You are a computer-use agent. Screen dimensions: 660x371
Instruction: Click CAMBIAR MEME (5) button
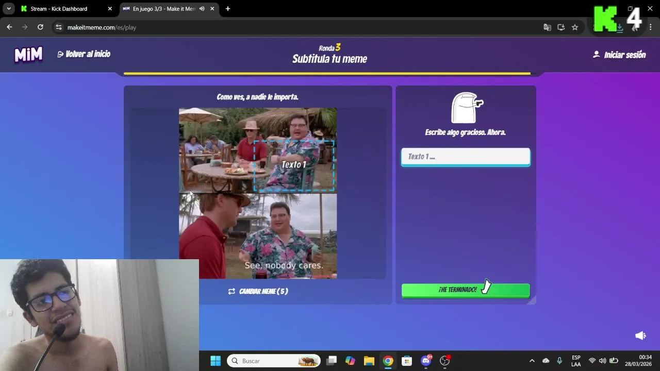point(258,291)
